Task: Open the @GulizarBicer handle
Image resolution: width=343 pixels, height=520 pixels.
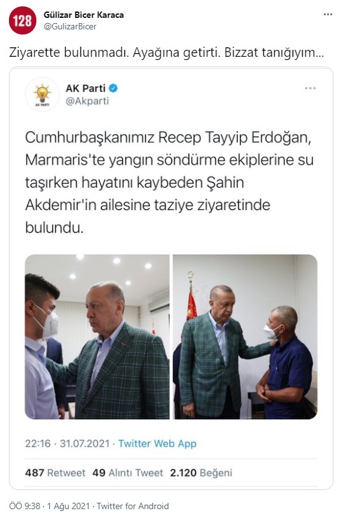Action: pyautogui.click(x=70, y=27)
